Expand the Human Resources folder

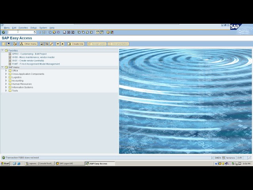[x=6, y=84]
